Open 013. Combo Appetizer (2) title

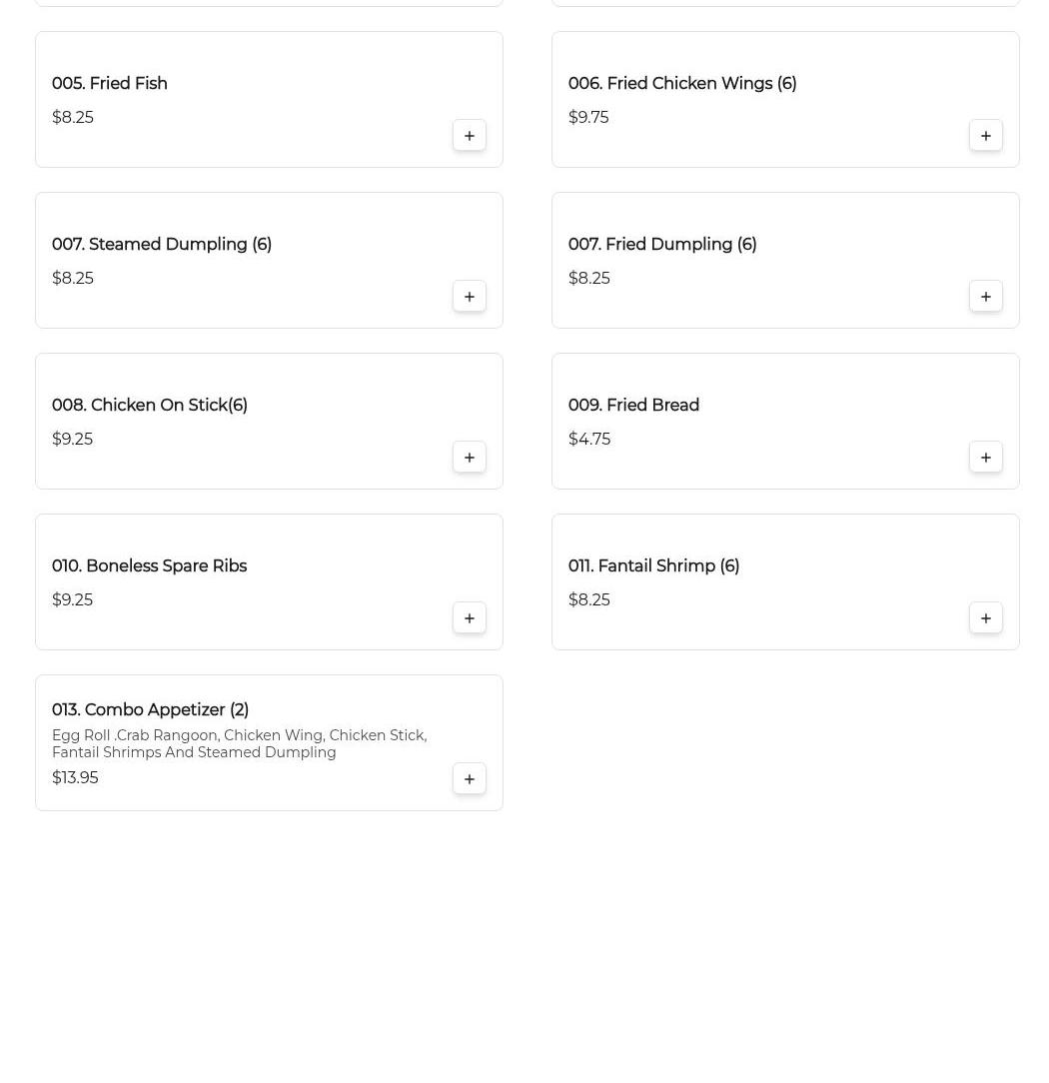pyautogui.click(x=151, y=709)
